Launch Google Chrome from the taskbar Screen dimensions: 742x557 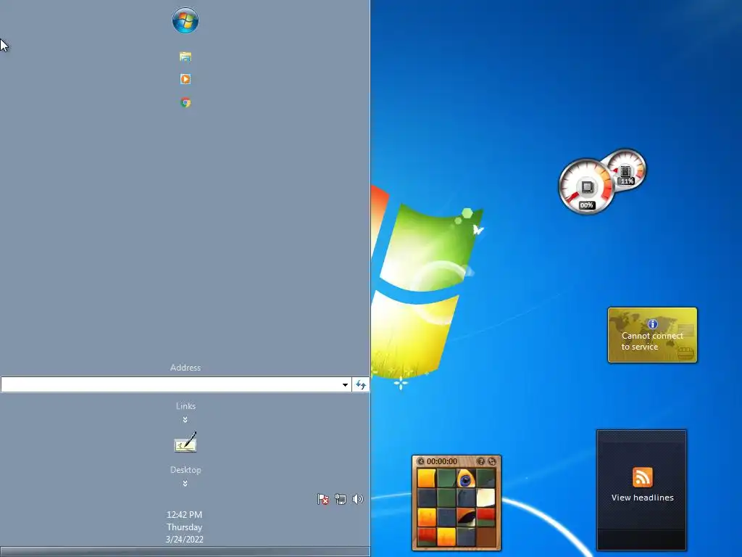coord(185,102)
